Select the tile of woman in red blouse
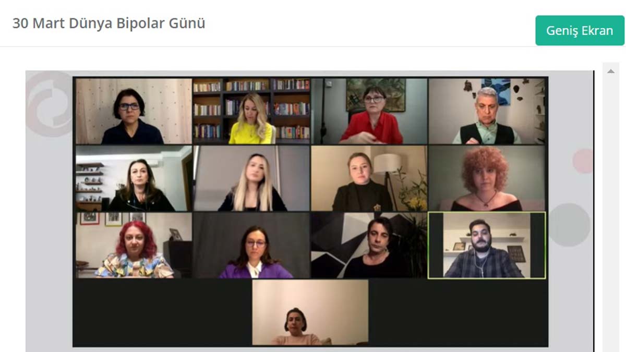 (369, 111)
